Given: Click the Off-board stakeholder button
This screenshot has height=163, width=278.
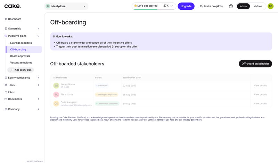Looking at the screenshot, I should point(255,64).
